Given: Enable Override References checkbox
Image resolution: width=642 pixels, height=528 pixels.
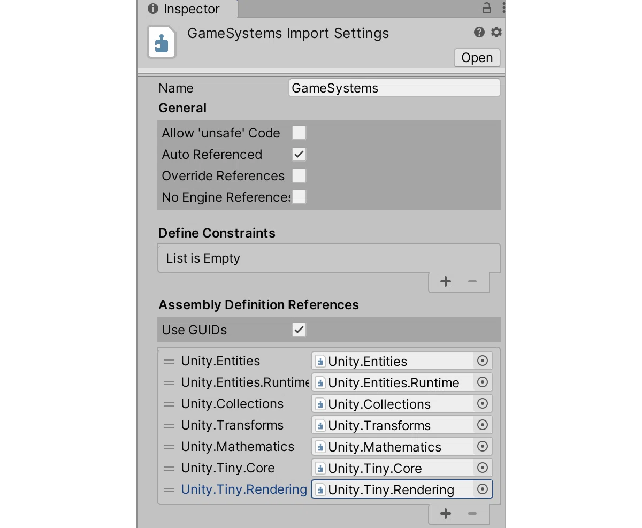Looking at the screenshot, I should 299,175.
